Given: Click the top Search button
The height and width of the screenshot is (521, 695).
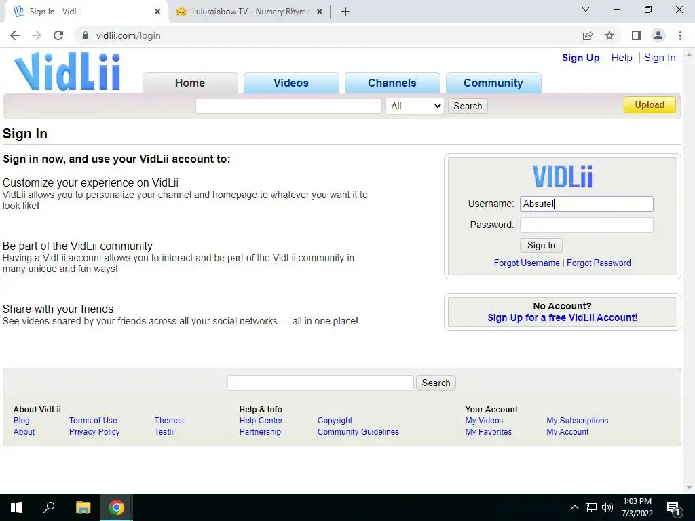Looking at the screenshot, I should [468, 106].
